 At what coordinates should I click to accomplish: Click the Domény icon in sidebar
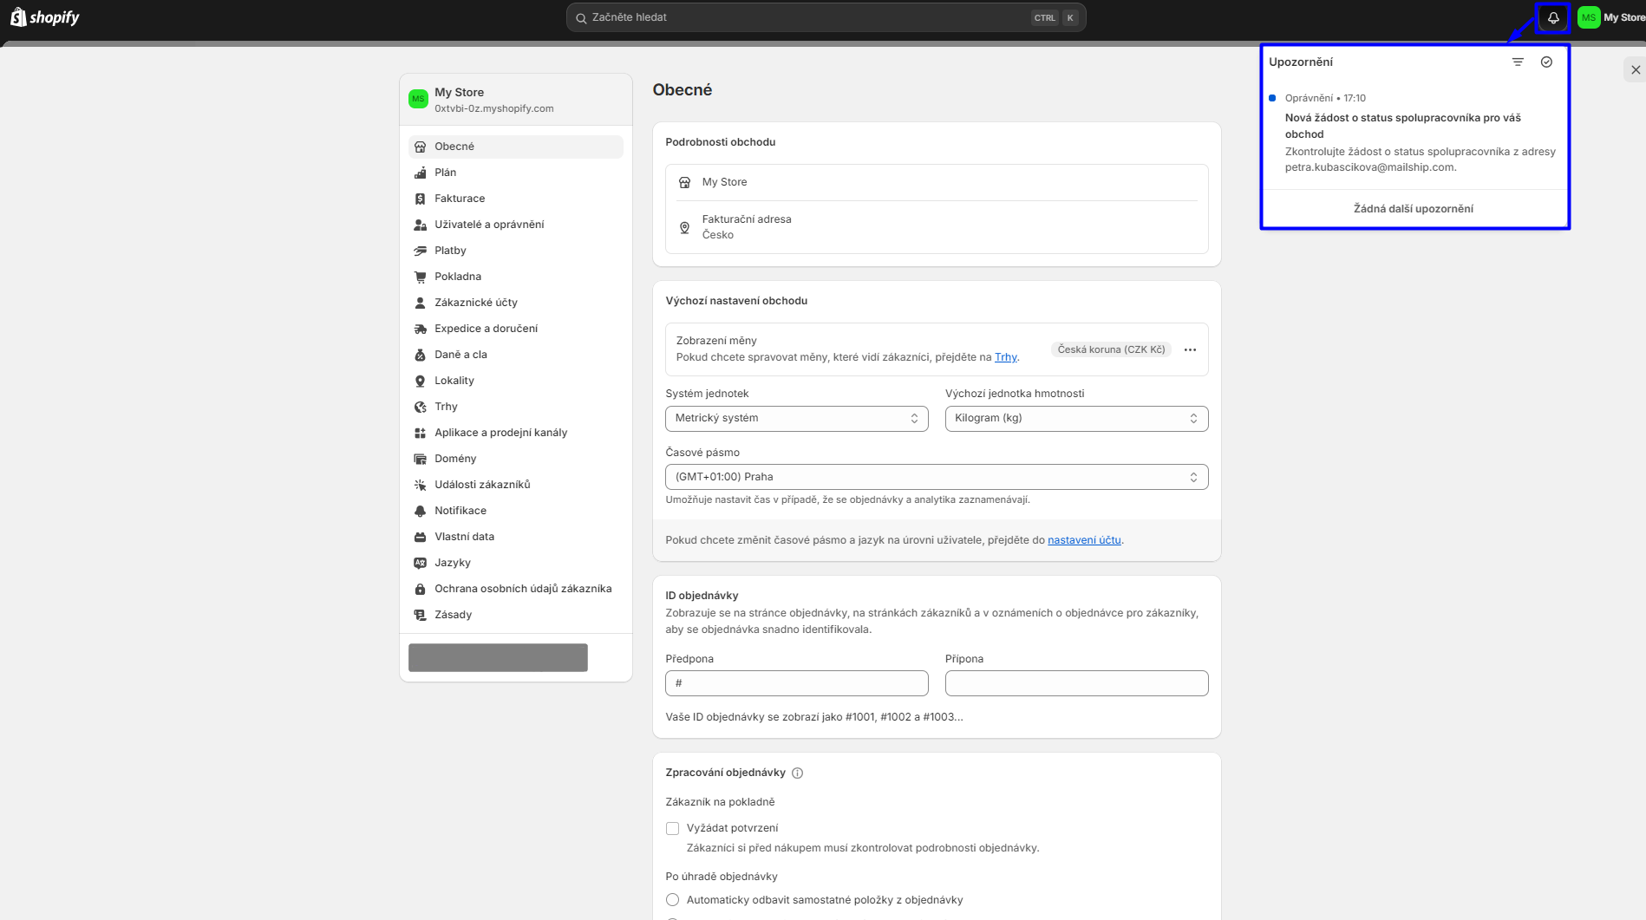(x=421, y=459)
